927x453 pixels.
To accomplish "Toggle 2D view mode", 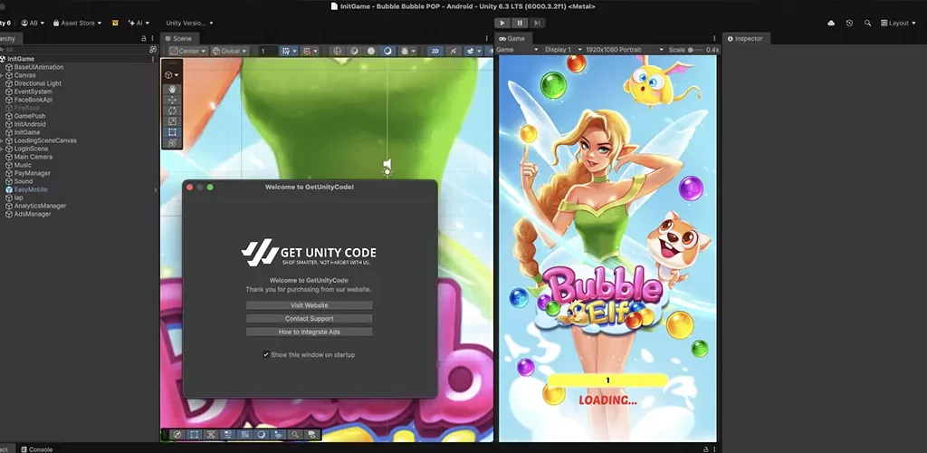I will click(x=435, y=51).
